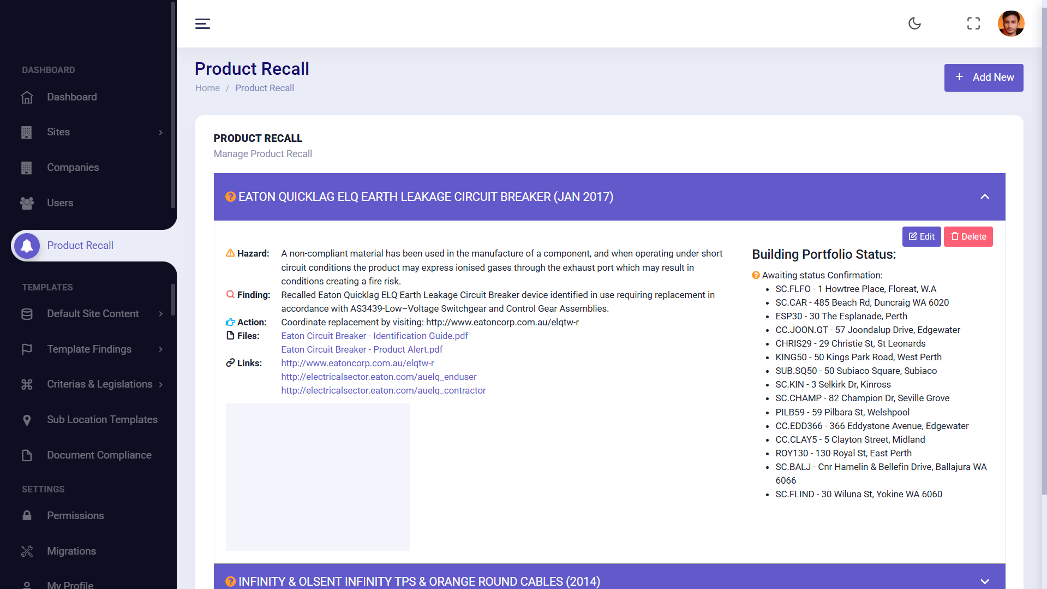Click the Product Recall breadcrumb link
The width and height of the screenshot is (1047, 589).
(x=265, y=88)
